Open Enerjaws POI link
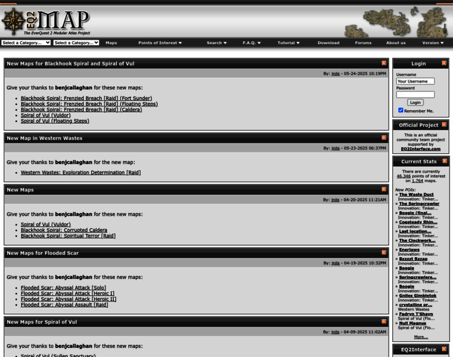453x357 pixels. click(409, 250)
